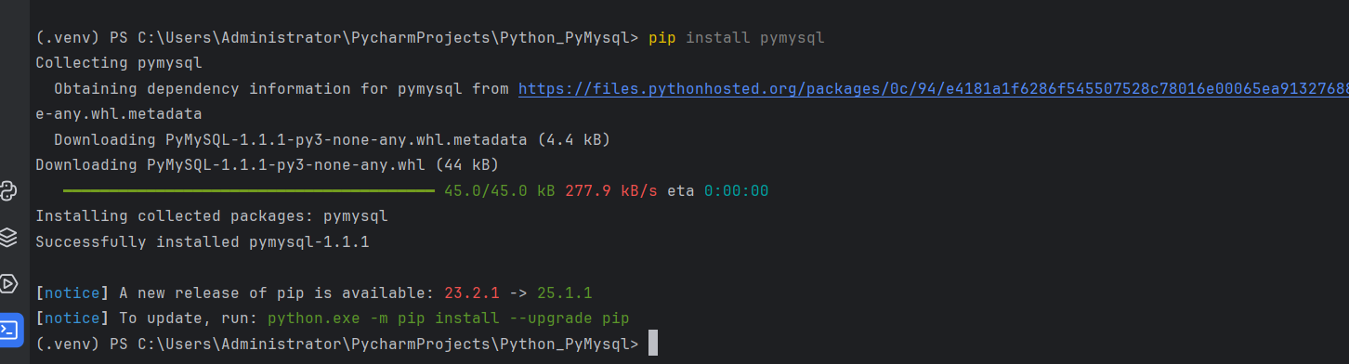Click the '45.0/45.0 kB' size text
1349x364 pixels.
point(499,190)
